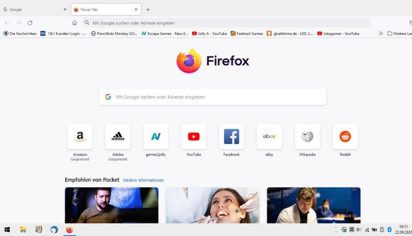Open the Windows Start menu
Image resolution: width=412 pixels, height=236 pixels.
point(7,230)
